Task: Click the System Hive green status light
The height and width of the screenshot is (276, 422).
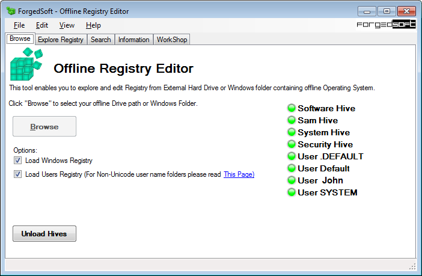Action: tap(292, 132)
